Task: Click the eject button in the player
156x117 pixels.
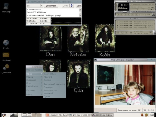Action: click(x=137, y=15)
